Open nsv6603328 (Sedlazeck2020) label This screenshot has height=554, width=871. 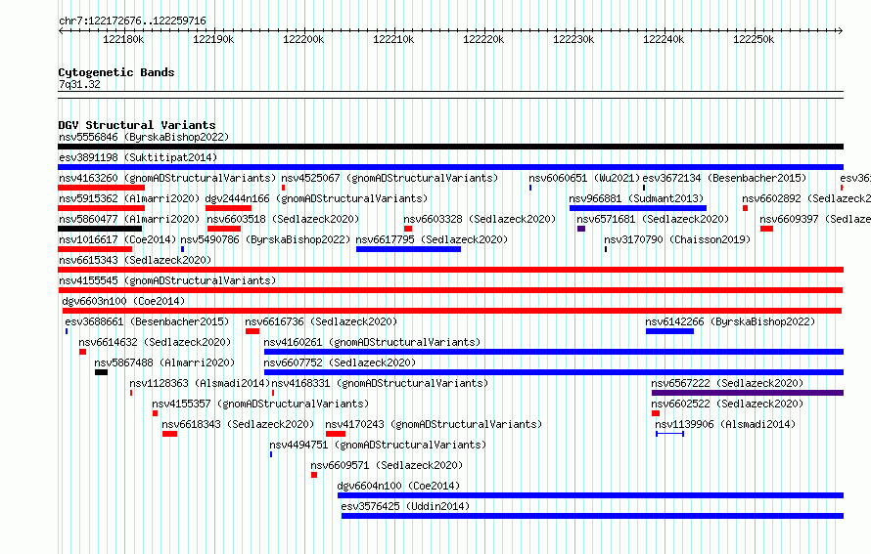tap(480, 219)
